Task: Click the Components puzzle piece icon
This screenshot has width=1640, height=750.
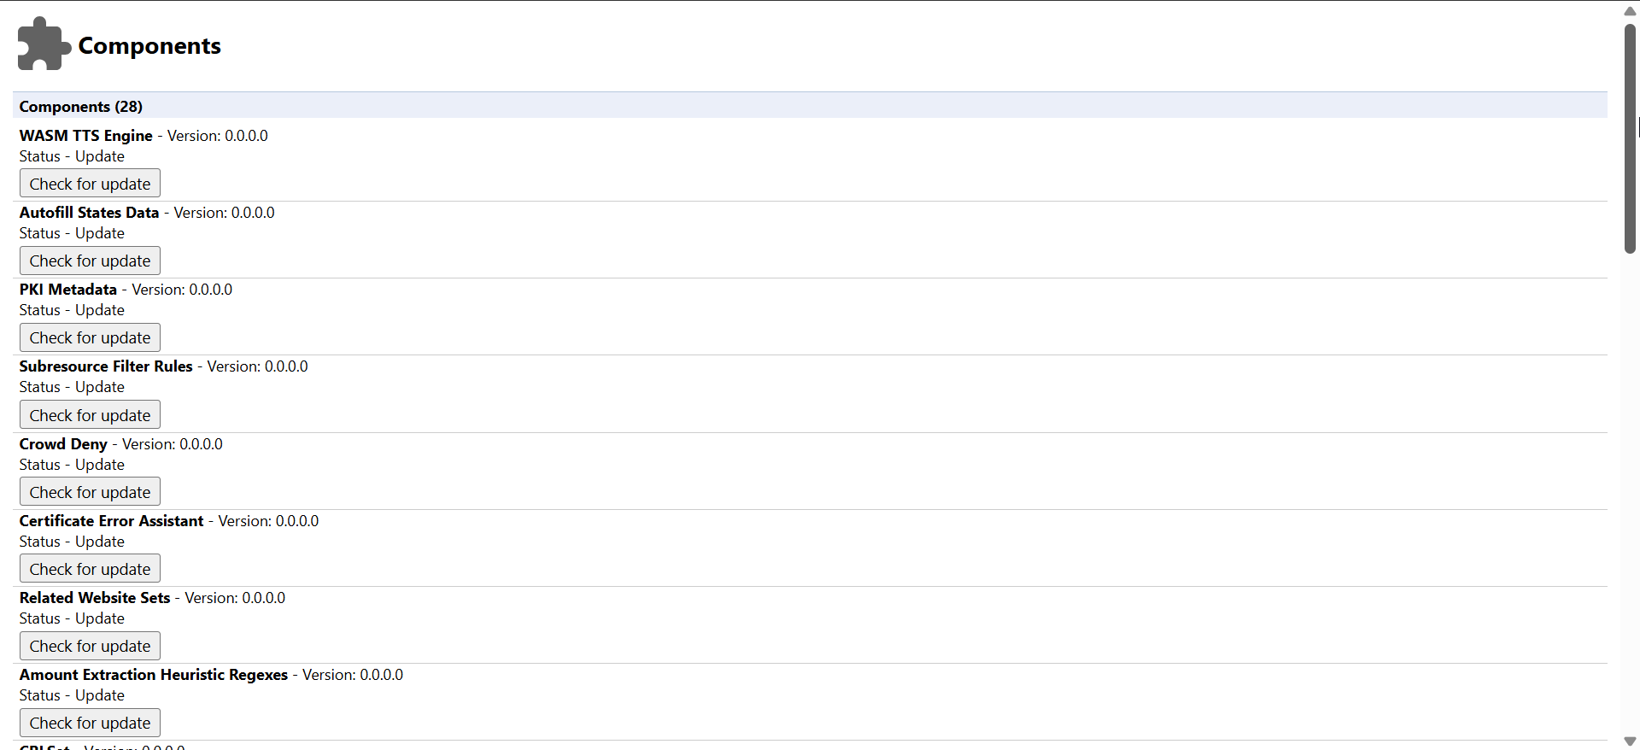Action: (x=44, y=44)
